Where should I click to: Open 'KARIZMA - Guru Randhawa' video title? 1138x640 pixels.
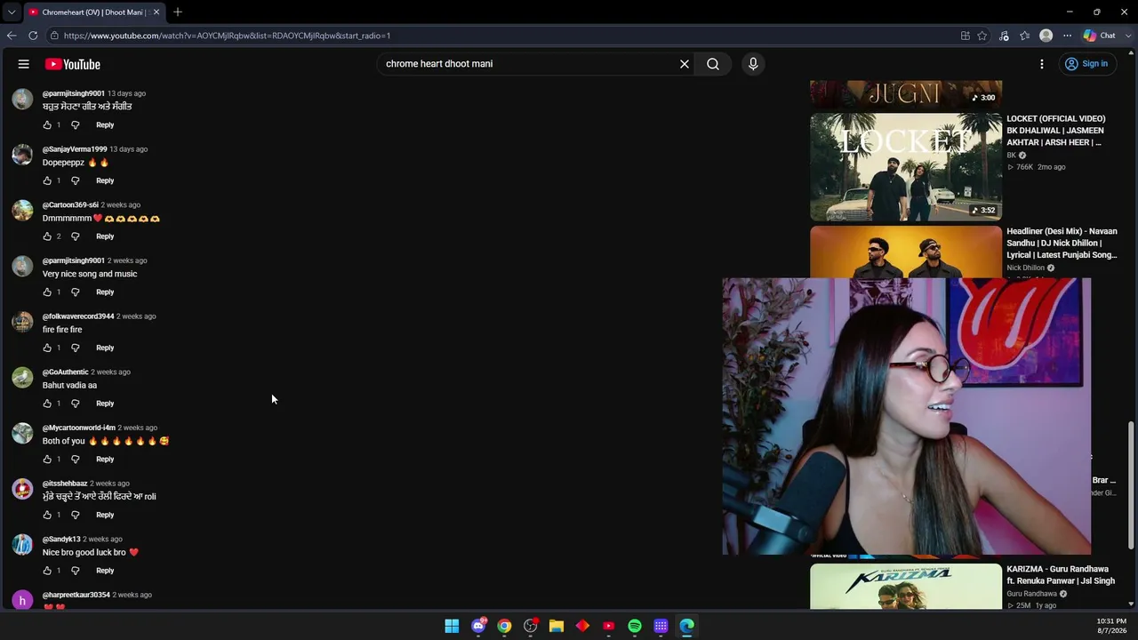point(1061,575)
